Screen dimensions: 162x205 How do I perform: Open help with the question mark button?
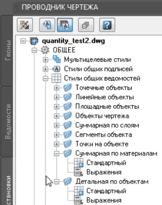107,25
